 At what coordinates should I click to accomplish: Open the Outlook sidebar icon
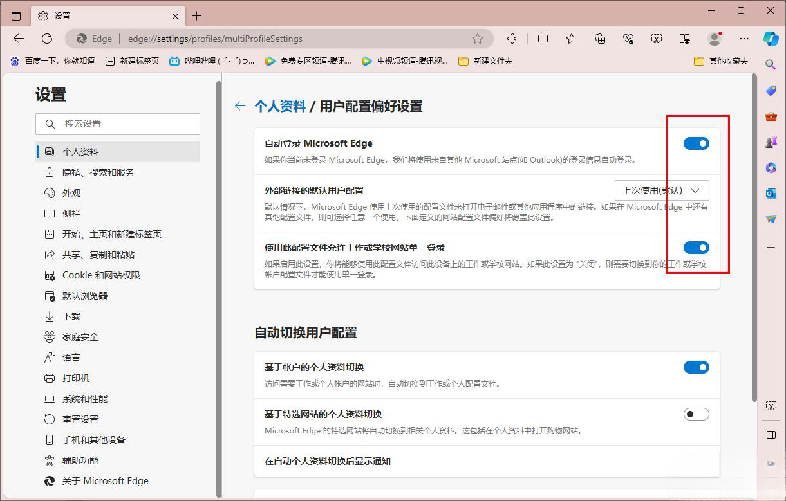click(x=771, y=194)
